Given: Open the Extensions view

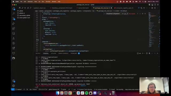Looking at the screenshot, I should point(14,29).
